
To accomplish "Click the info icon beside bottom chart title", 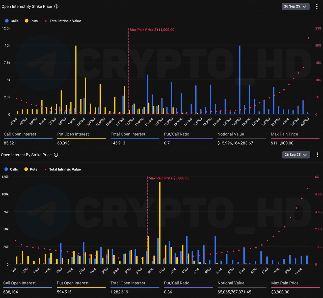I will (x=56, y=155).
